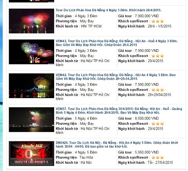The image size is (188, 171).
Task: Open the Pháo Hoa Đà Nẵng 28/4/2015 tour link
Action: coord(109,10)
